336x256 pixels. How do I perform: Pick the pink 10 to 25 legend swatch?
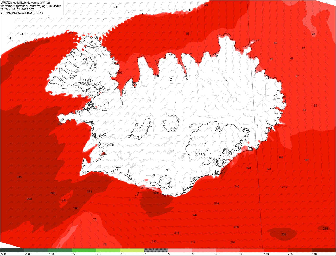pos(204,251)
